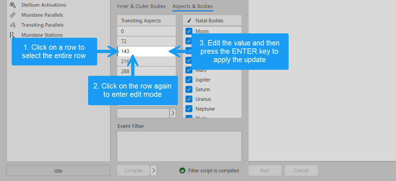Click the 143 aspect row being edited
Screen dimensions: 396x181
pyautogui.click(x=146, y=51)
